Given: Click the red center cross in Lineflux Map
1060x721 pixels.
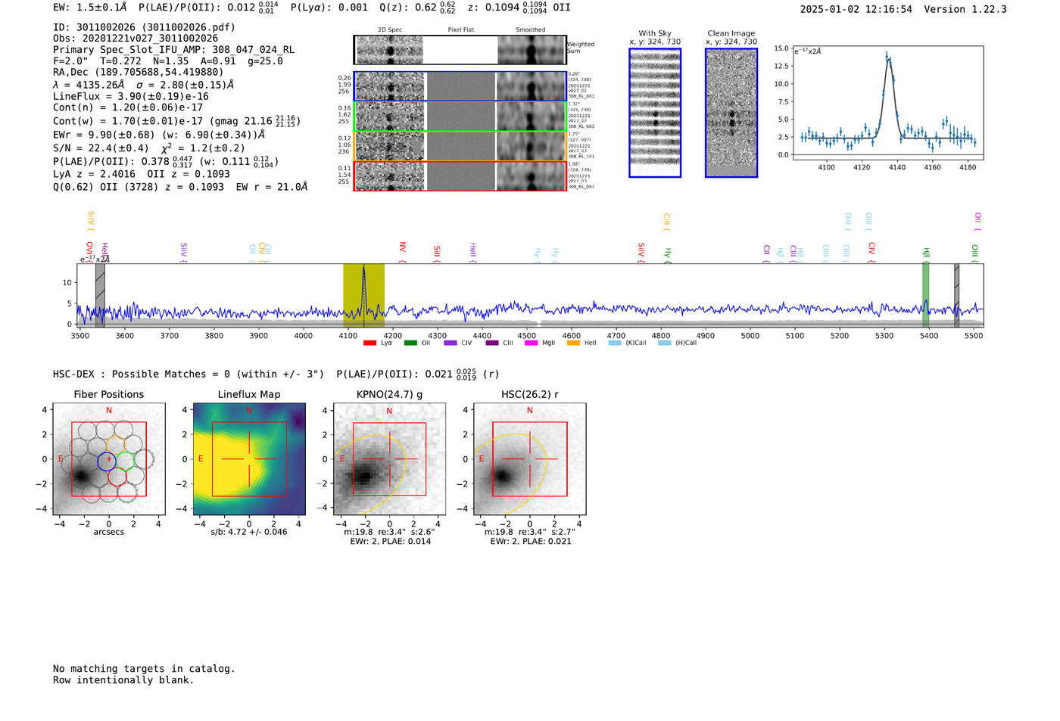Looking at the screenshot, I should click(249, 459).
